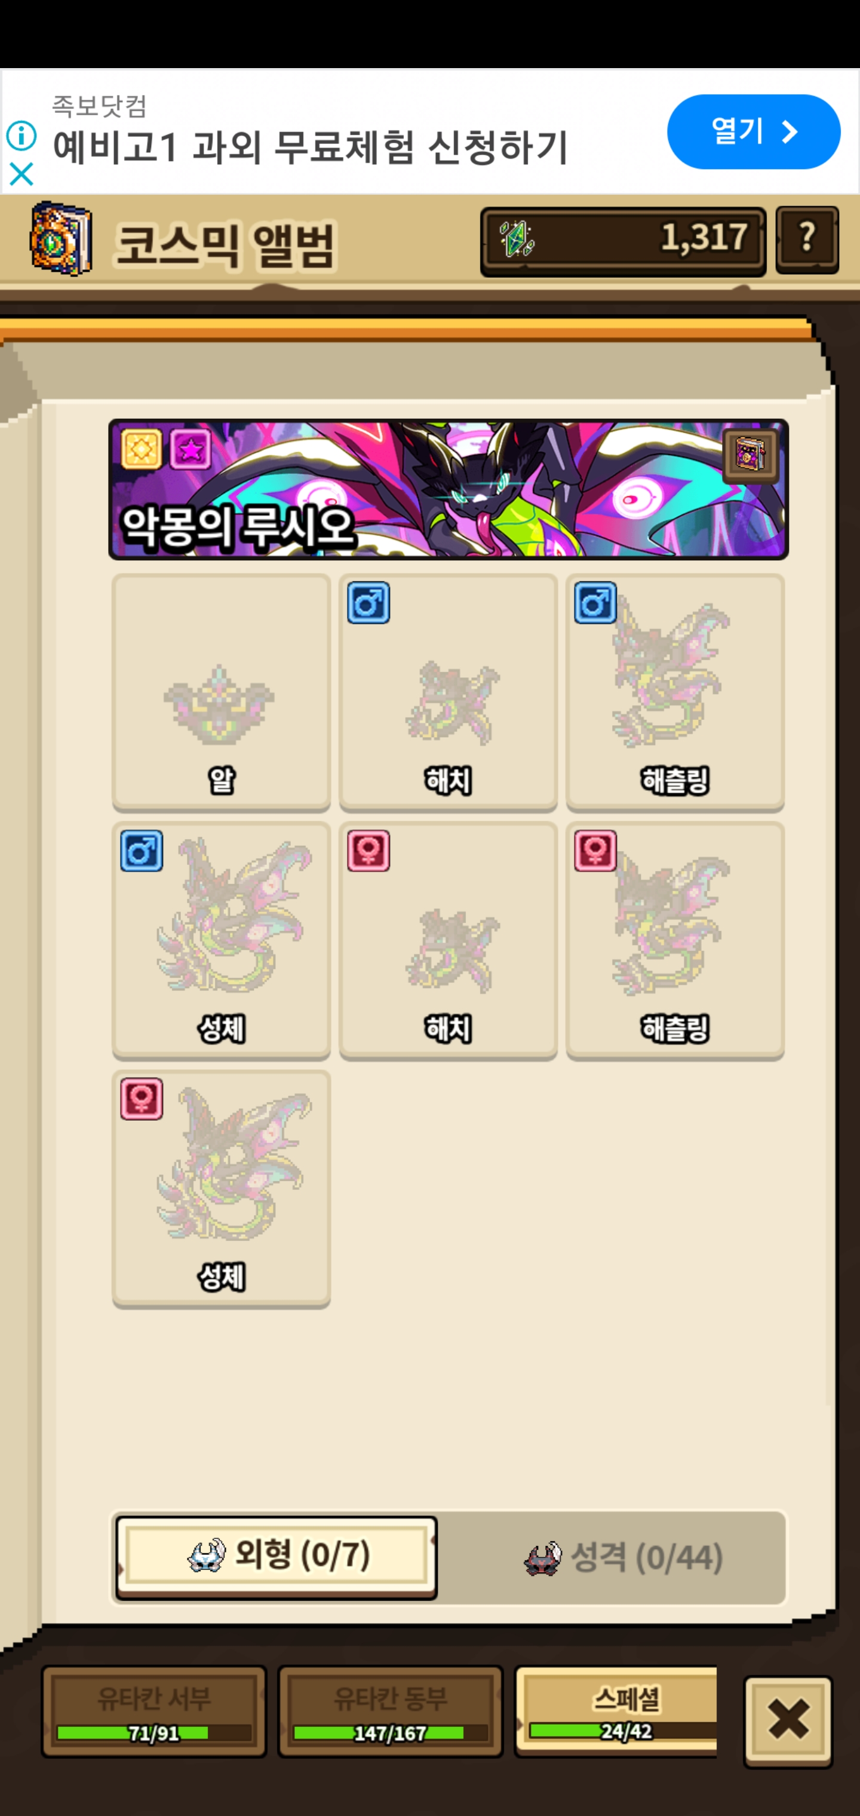
Task: Select the female 성체 card
Action: [x=222, y=1189]
